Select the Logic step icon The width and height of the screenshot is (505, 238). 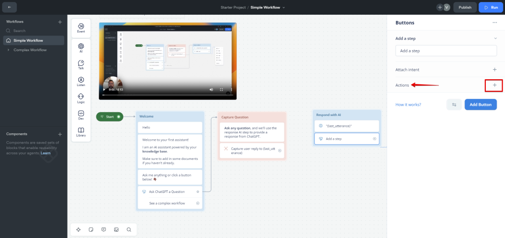pos(81,98)
